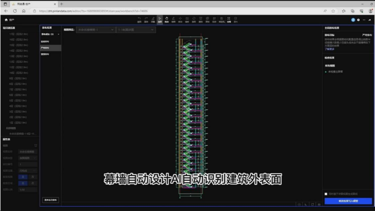Click the share arrow icon in app header
Image resolution: width=375 pixels, height=211 pixels.
(370, 20)
